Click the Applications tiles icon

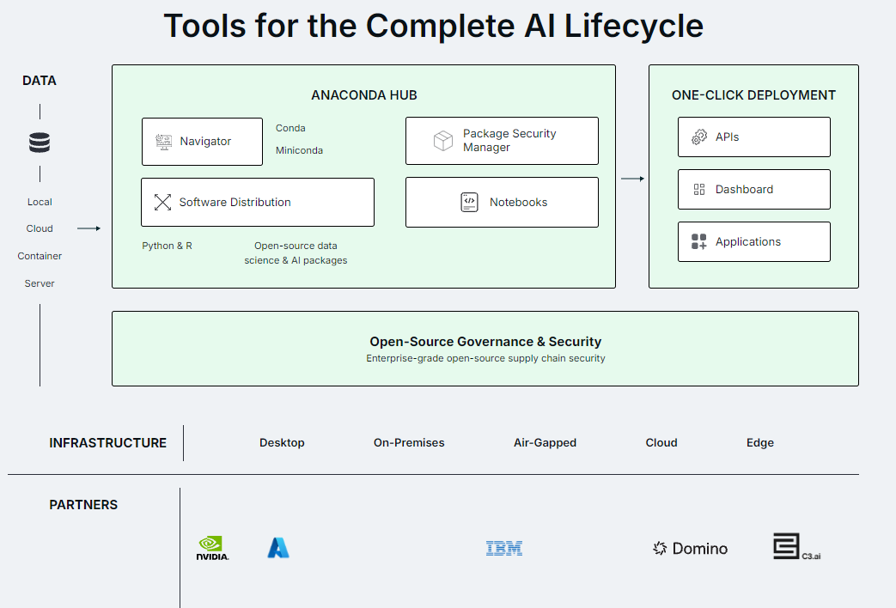pos(699,241)
